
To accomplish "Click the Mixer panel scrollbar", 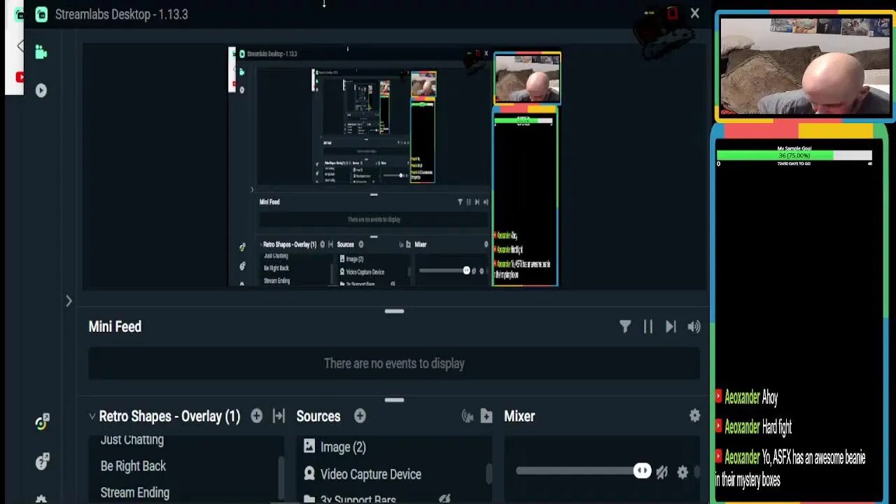I will click(697, 472).
